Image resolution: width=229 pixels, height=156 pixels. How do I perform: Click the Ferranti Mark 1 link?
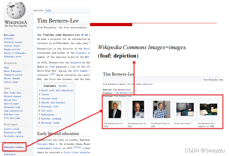pos(47,144)
